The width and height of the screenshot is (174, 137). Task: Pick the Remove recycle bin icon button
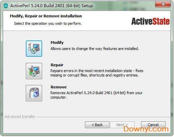[x=34, y=93]
